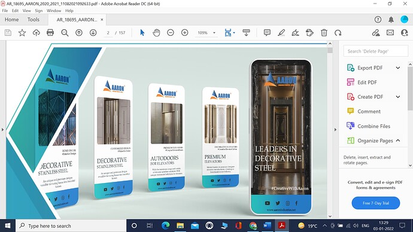Add a sticky note comment
Viewport: 413px width, 232px height.
click(267, 33)
